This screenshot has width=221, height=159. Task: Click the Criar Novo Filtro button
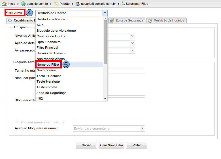pyautogui.click(x=111, y=145)
